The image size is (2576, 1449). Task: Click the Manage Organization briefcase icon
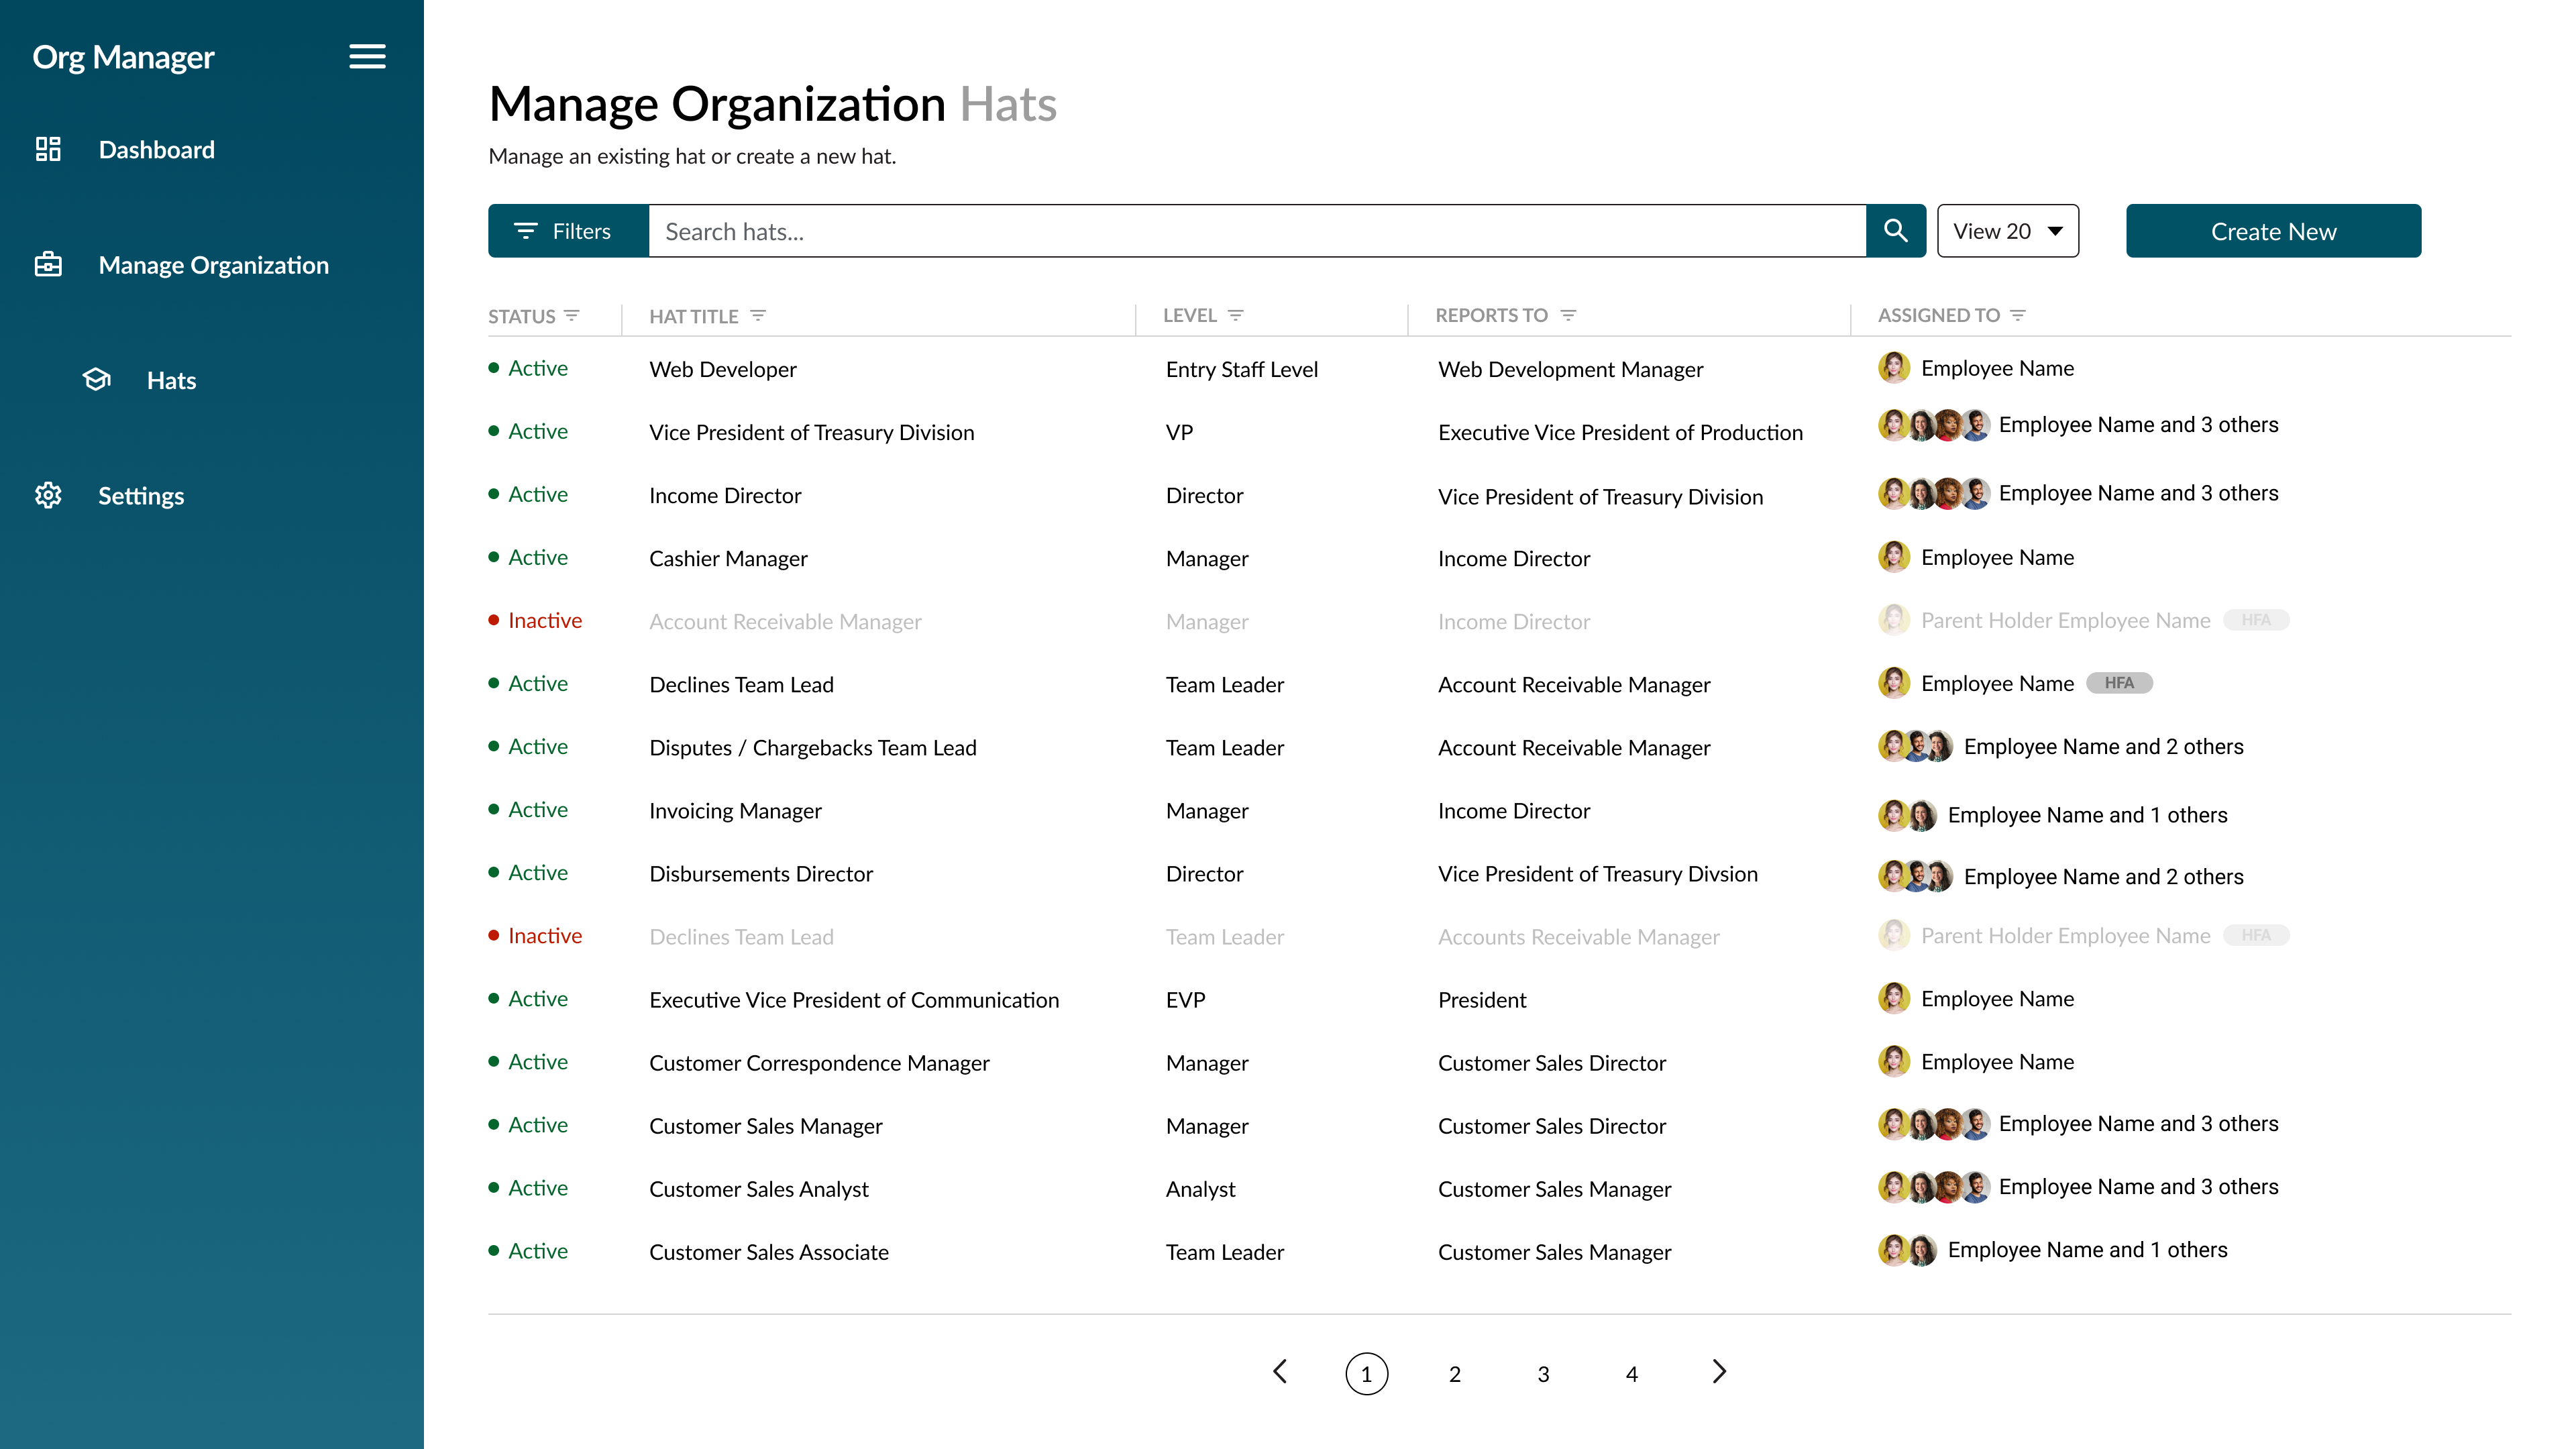point(48,265)
